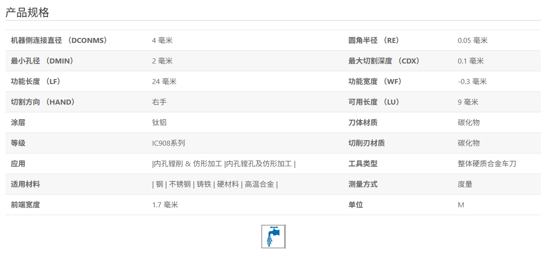Click the 度量 measurement method value
Viewport: 544px width, 269px height.
click(x=465, y=184)
